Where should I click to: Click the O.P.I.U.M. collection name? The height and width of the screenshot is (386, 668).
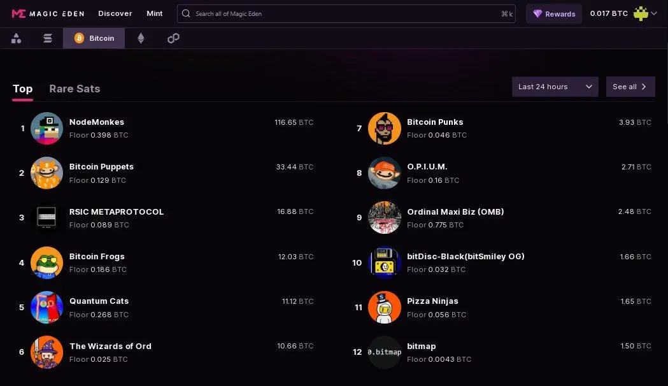(427, 167)
